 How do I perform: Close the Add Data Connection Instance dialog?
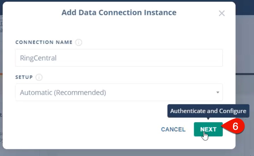click(x=222, y=13)
